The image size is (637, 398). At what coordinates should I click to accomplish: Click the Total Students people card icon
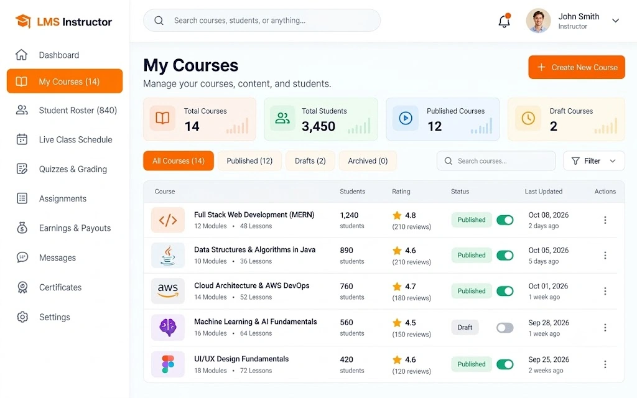(x=282, y=118)
